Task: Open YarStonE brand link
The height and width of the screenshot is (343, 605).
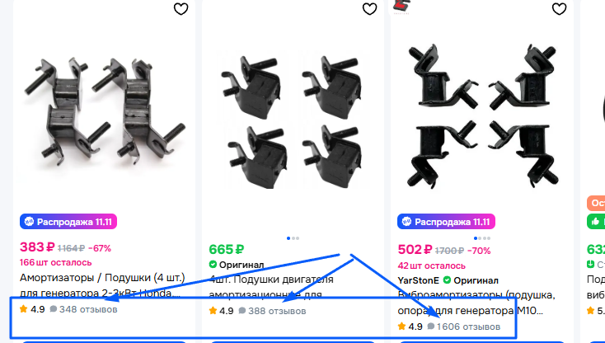Action: 418,280
